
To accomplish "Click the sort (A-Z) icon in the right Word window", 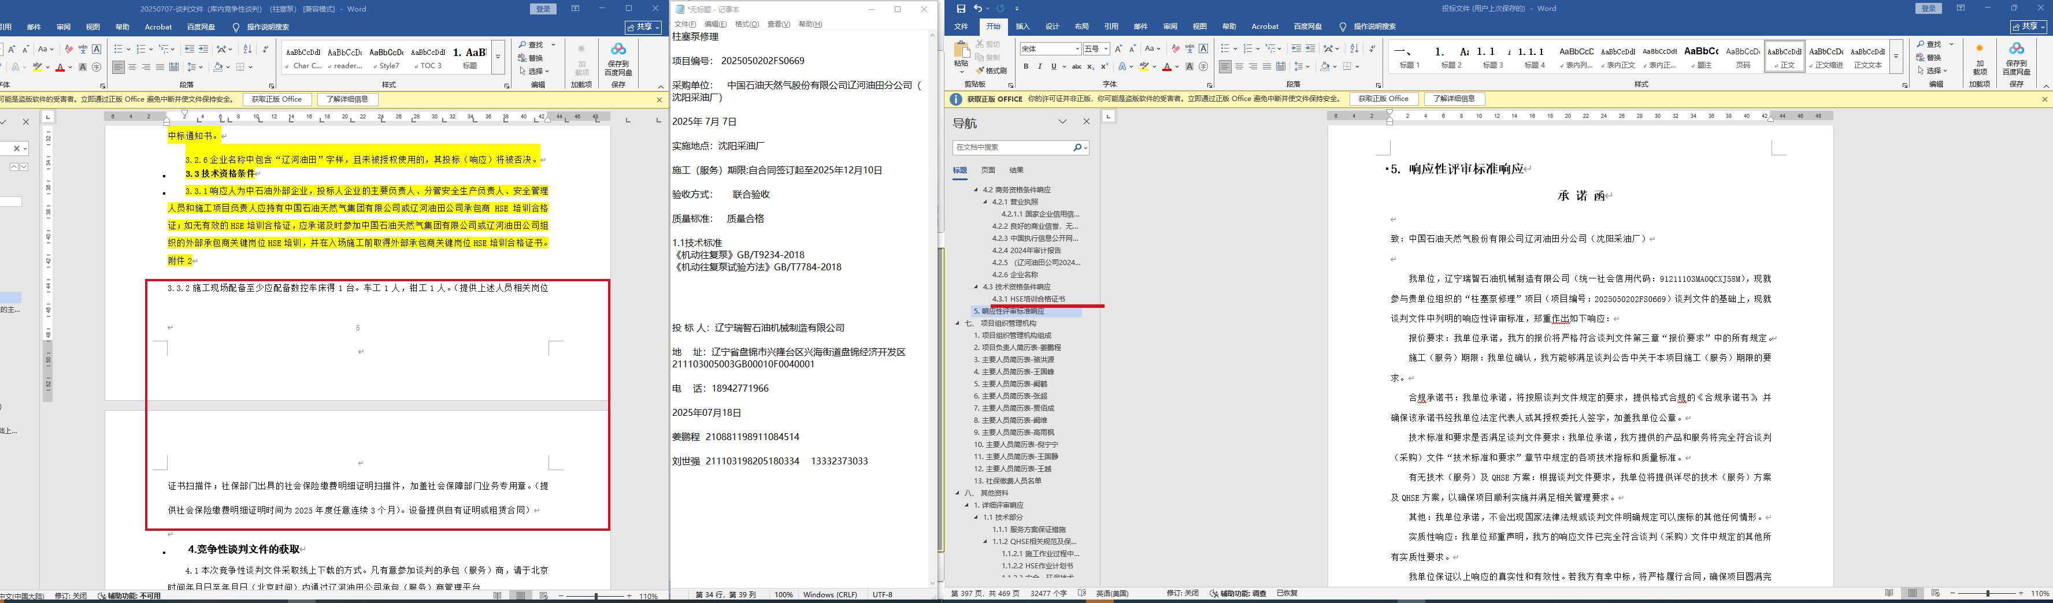I will coord(1354,50).
